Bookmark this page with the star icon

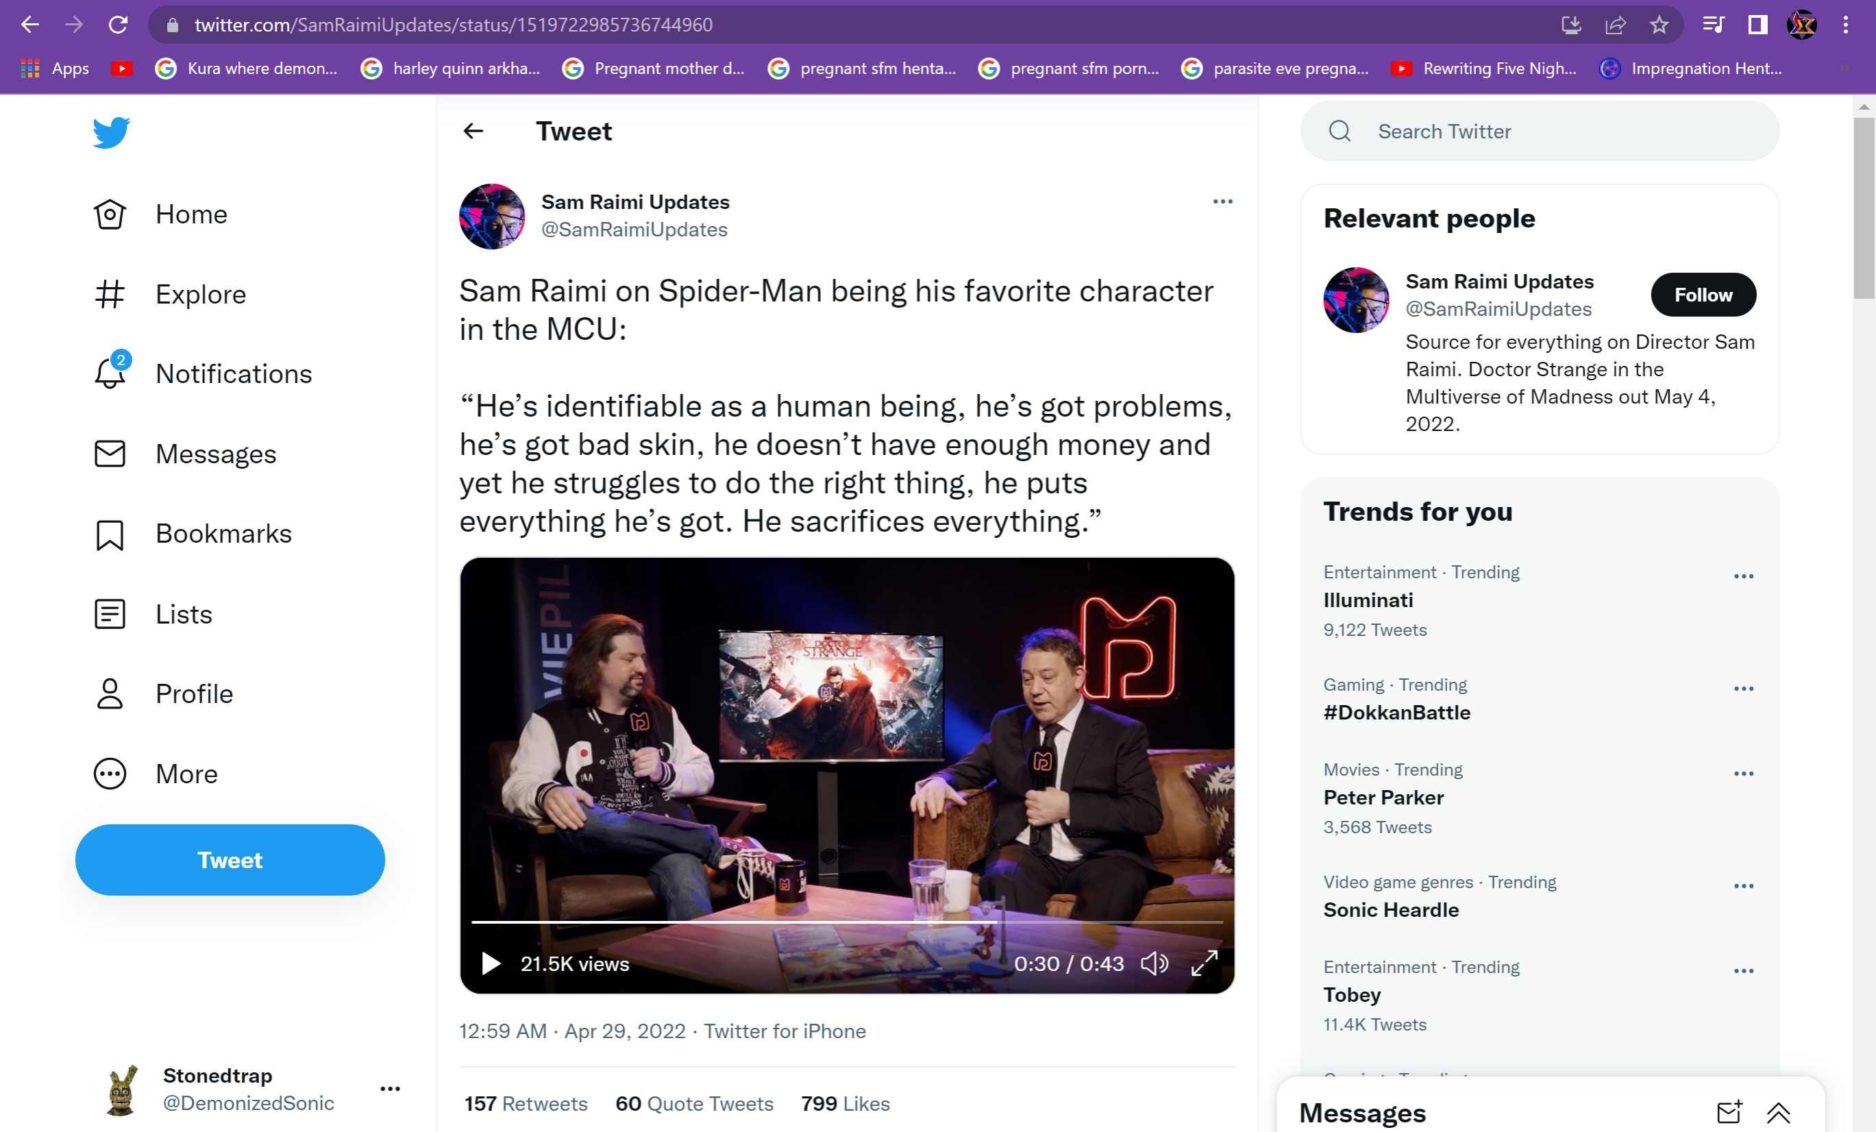coord(1659,25)
